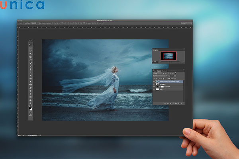Open the Layers panel flyout menu
The image size is (239, 159).
(x=184, y=71)
